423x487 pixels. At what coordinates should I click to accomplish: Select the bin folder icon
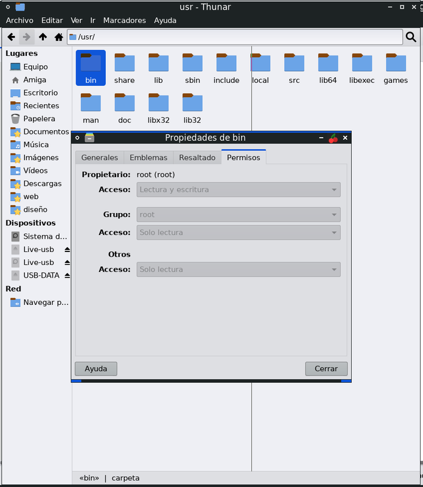tap(91, 63)
